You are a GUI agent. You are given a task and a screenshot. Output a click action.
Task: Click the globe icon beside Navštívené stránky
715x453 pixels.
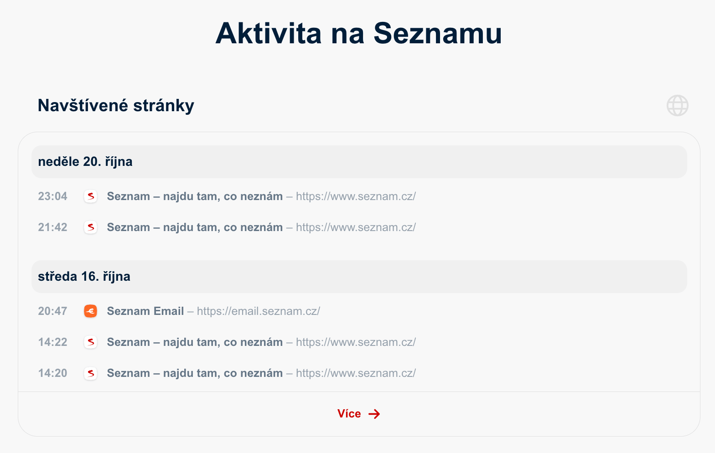pos(677,105)
